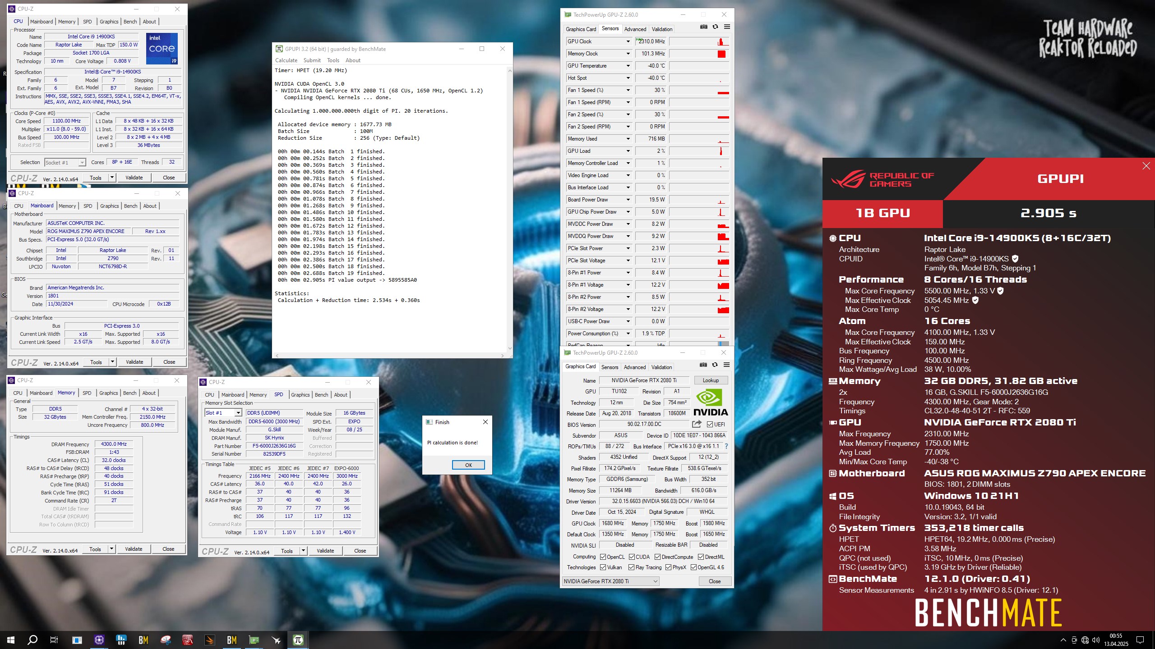Toggle the Vulkan checkbox
This screenshot has height=649, width=1155.
(x=603, y=567)
